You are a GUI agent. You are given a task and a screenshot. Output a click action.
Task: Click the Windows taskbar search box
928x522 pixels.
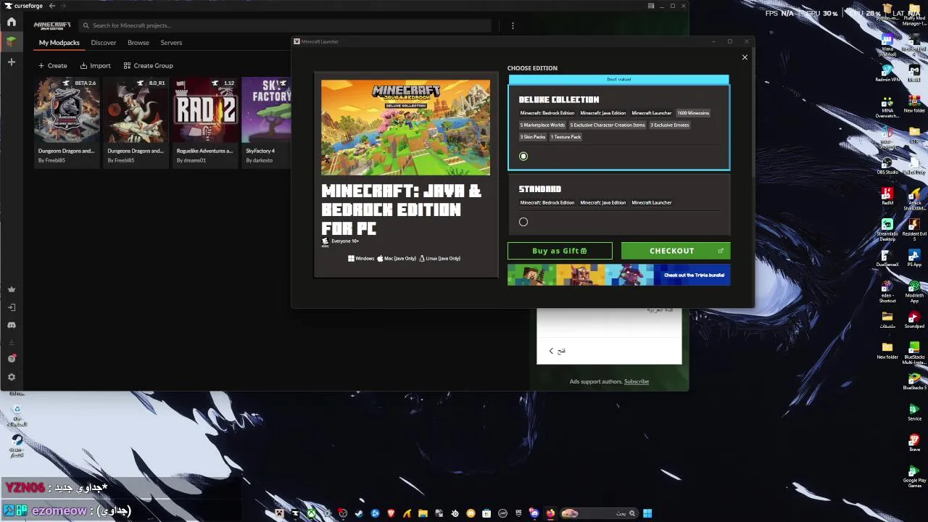pyautogui.click(x=599, y=513)
